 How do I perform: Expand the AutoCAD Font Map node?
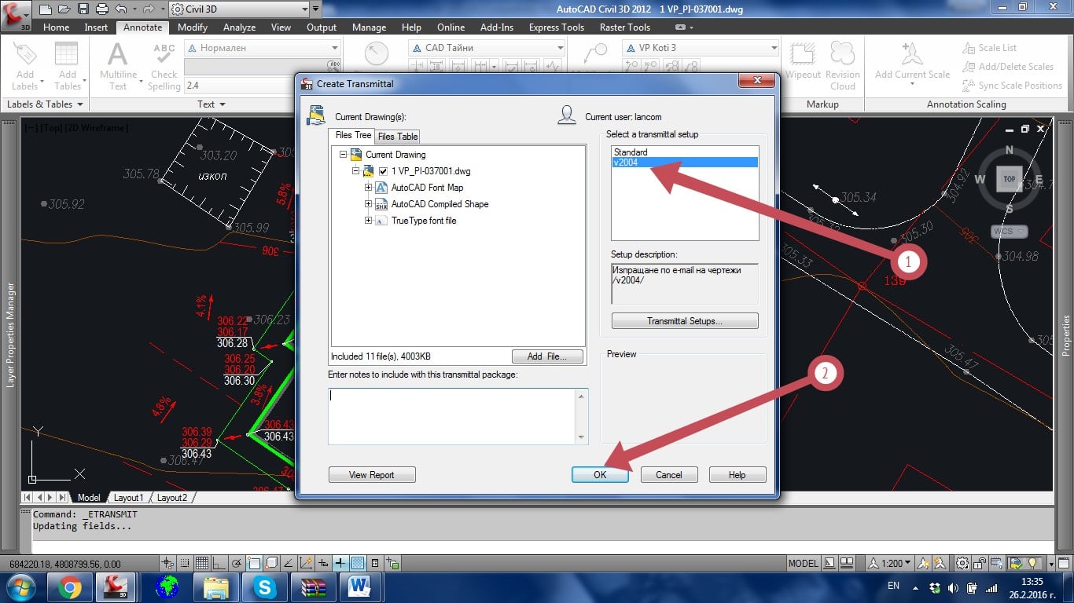(x=368, y=188)
